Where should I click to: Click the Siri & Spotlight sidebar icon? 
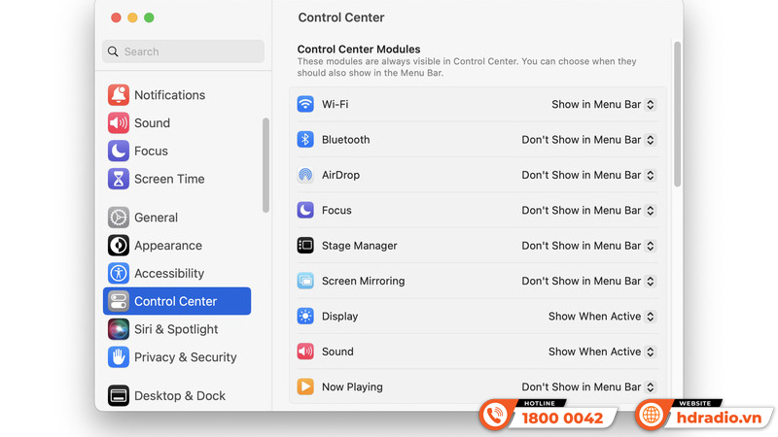(119, 329)
